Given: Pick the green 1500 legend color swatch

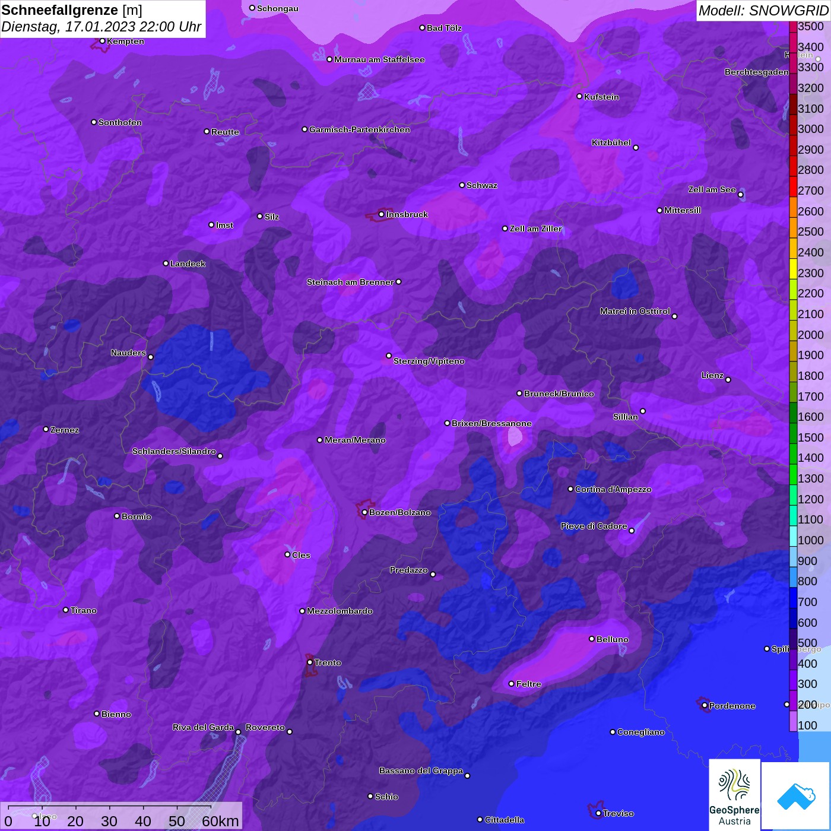Looking at the screenshot, I should coord(793,433).
